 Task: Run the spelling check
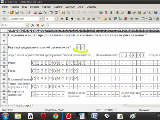tap(52, 12)
